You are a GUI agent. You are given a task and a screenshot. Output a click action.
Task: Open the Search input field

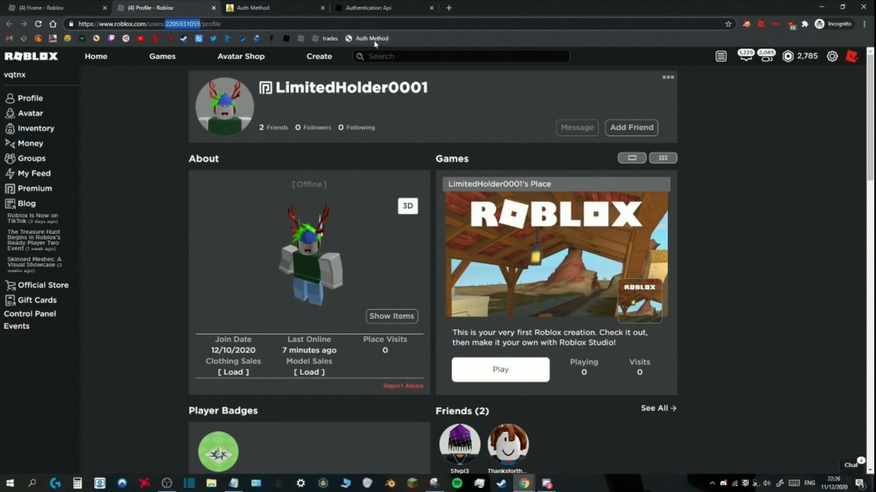[x=461, y=55]
